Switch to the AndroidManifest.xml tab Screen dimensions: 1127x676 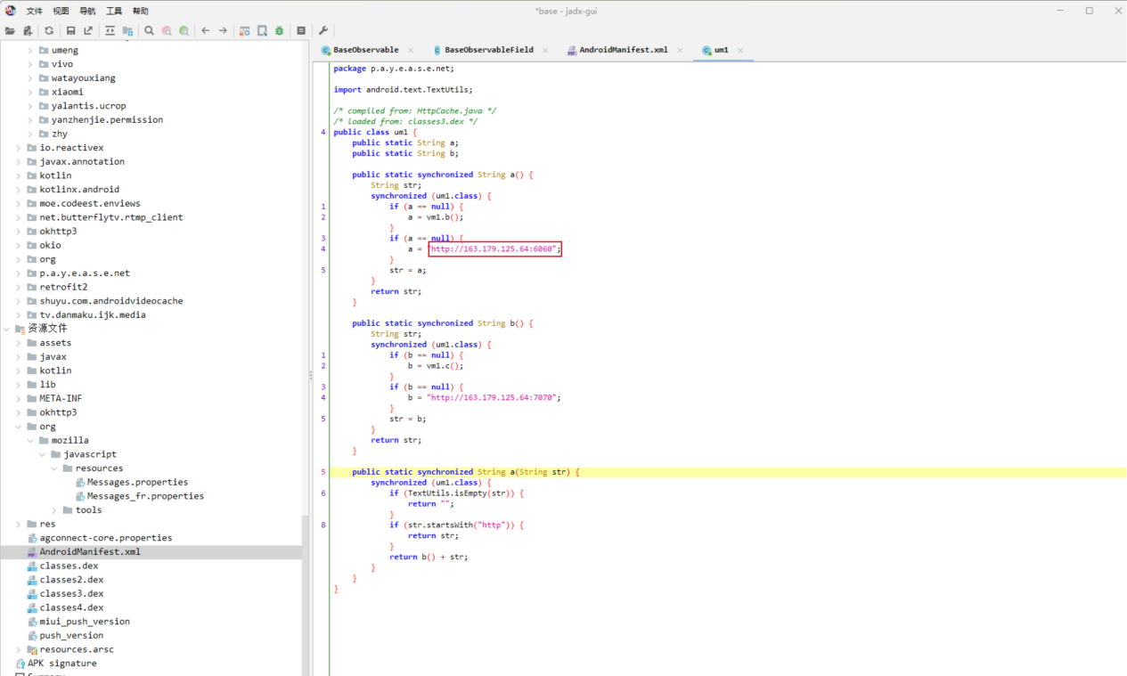pyautogui.click(x=623, y=50)
